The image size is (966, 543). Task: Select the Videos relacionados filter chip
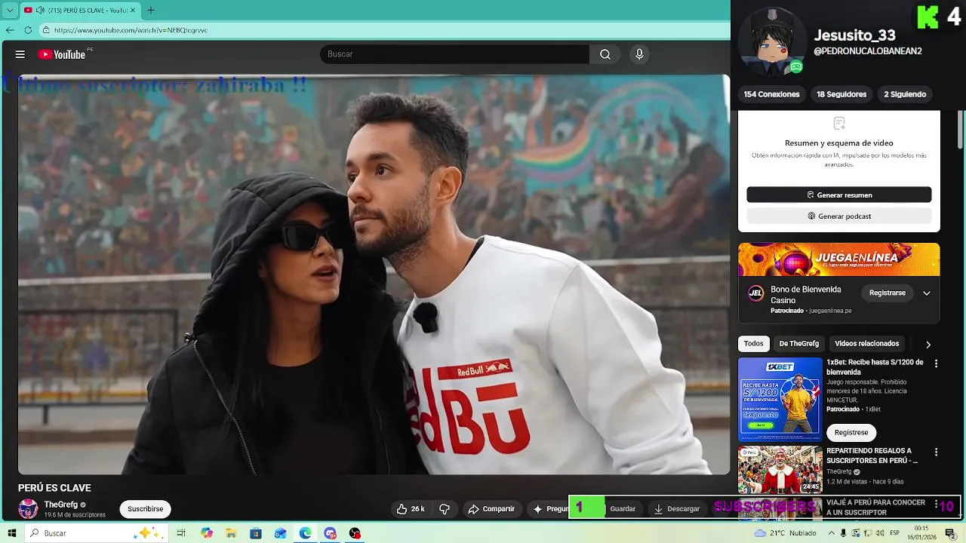[866, 343]
